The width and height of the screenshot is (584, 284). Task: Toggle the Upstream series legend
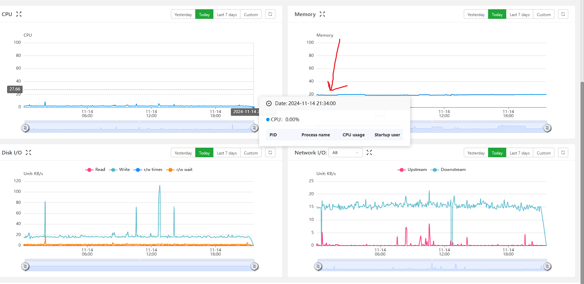[412, 170]
